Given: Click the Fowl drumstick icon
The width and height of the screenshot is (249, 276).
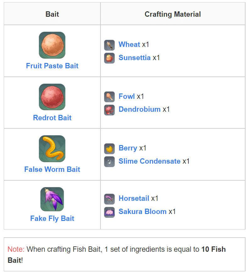Looking at the screenshot, I should click(109, 97).
